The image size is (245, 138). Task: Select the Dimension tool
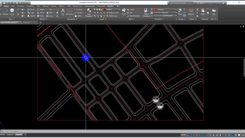(70, 12)
